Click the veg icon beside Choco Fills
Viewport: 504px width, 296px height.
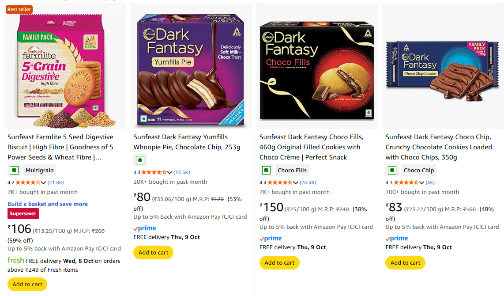click(266, 170)
